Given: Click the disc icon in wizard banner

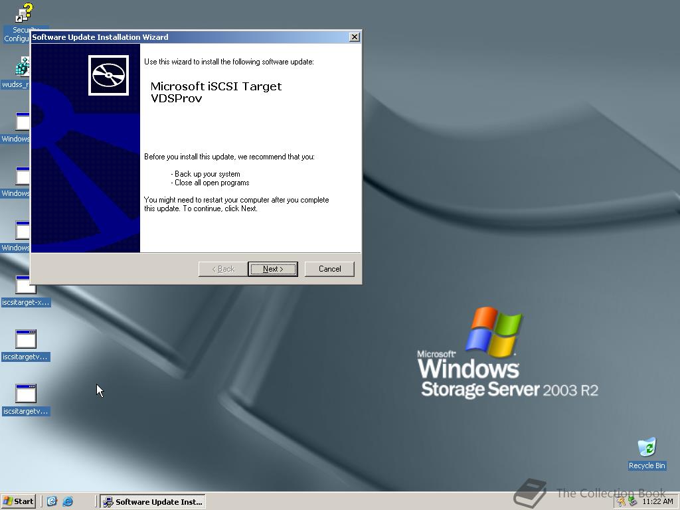Looking at the screenshot, I should click(x=108, y=75).
